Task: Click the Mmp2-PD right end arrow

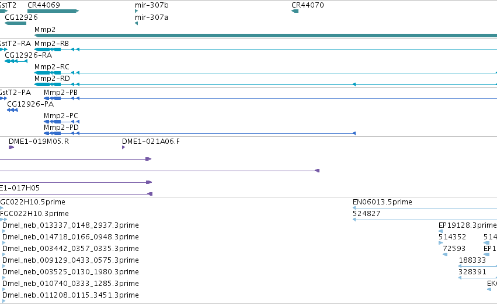Action: pyautogui.click(x=354, y=133)
